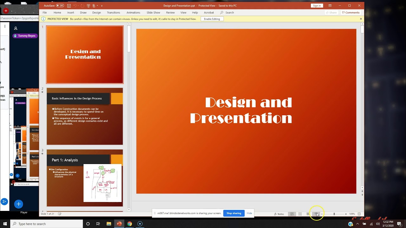Go to the Animations tab

(x=133, y=13)
